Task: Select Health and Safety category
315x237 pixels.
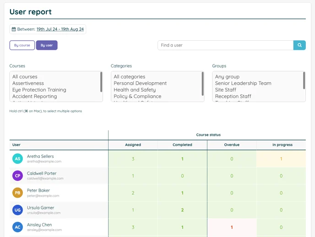Action: coord(135,90)
